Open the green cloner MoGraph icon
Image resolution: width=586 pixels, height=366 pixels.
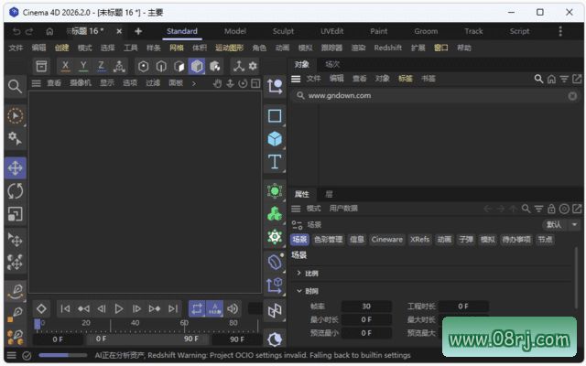pyautogui.click(x=275, y=214)
